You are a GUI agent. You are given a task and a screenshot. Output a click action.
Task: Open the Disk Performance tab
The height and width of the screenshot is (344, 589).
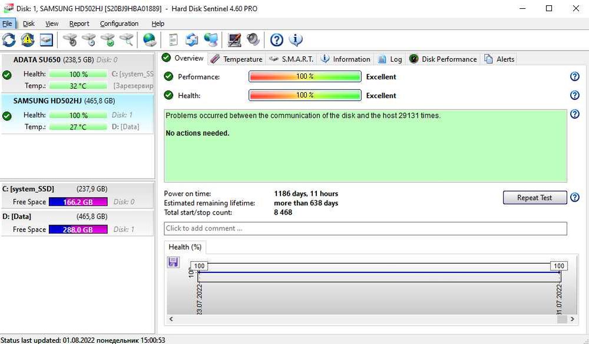443,59
